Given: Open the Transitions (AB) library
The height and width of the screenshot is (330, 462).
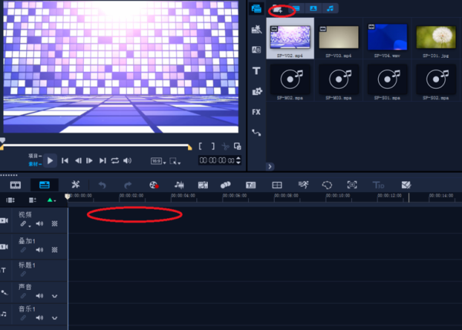Looking at the screenshot, I should pos(256,50).
